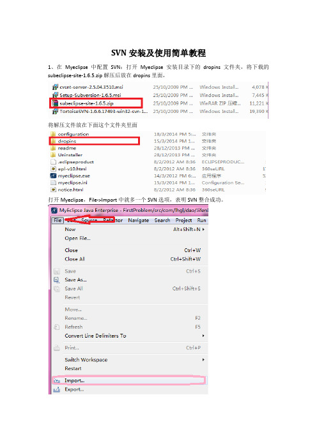Click the Import icon
317x448 pixels.
[x=57, y=380]
